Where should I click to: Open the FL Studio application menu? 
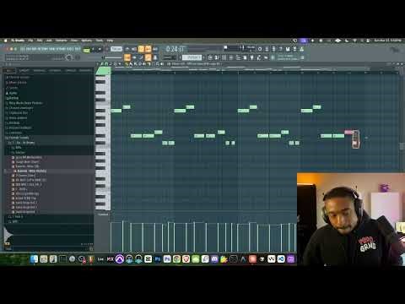18,41
